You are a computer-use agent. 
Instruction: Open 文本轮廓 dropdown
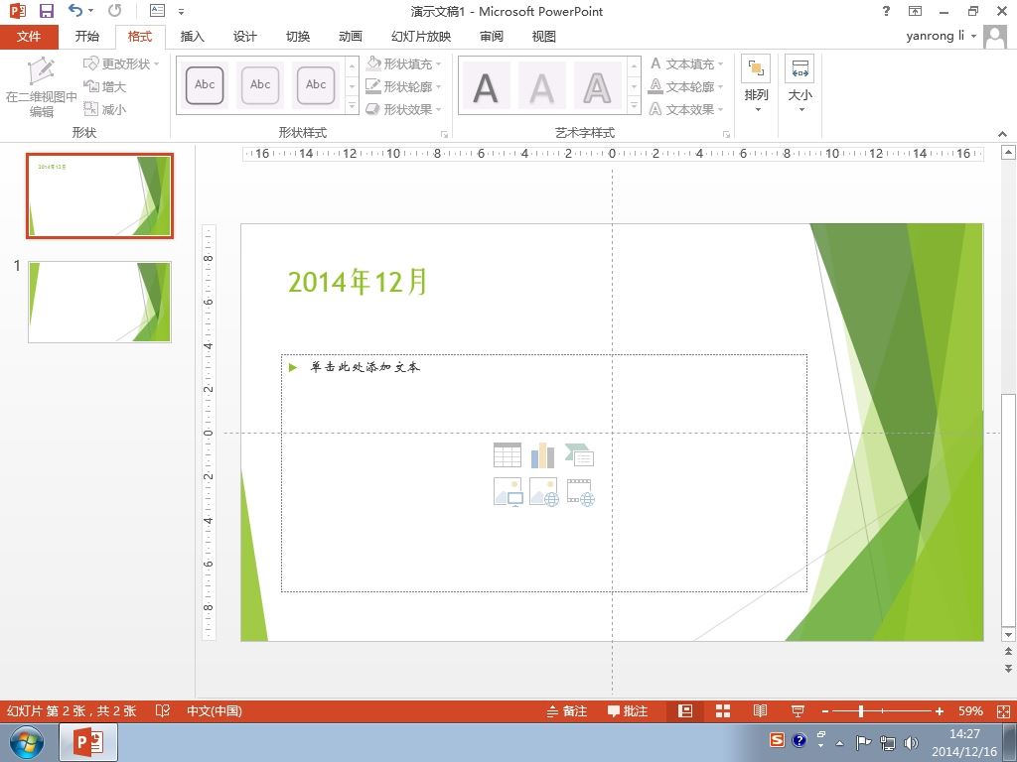686,86
